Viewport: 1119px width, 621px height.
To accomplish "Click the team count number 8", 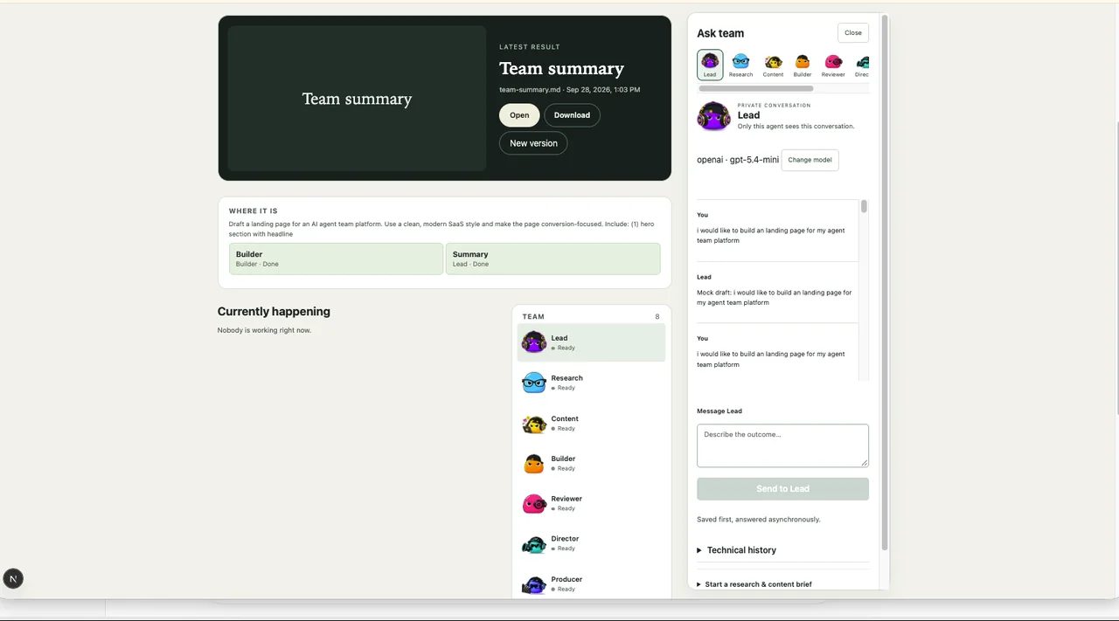I will pos(657,316).
